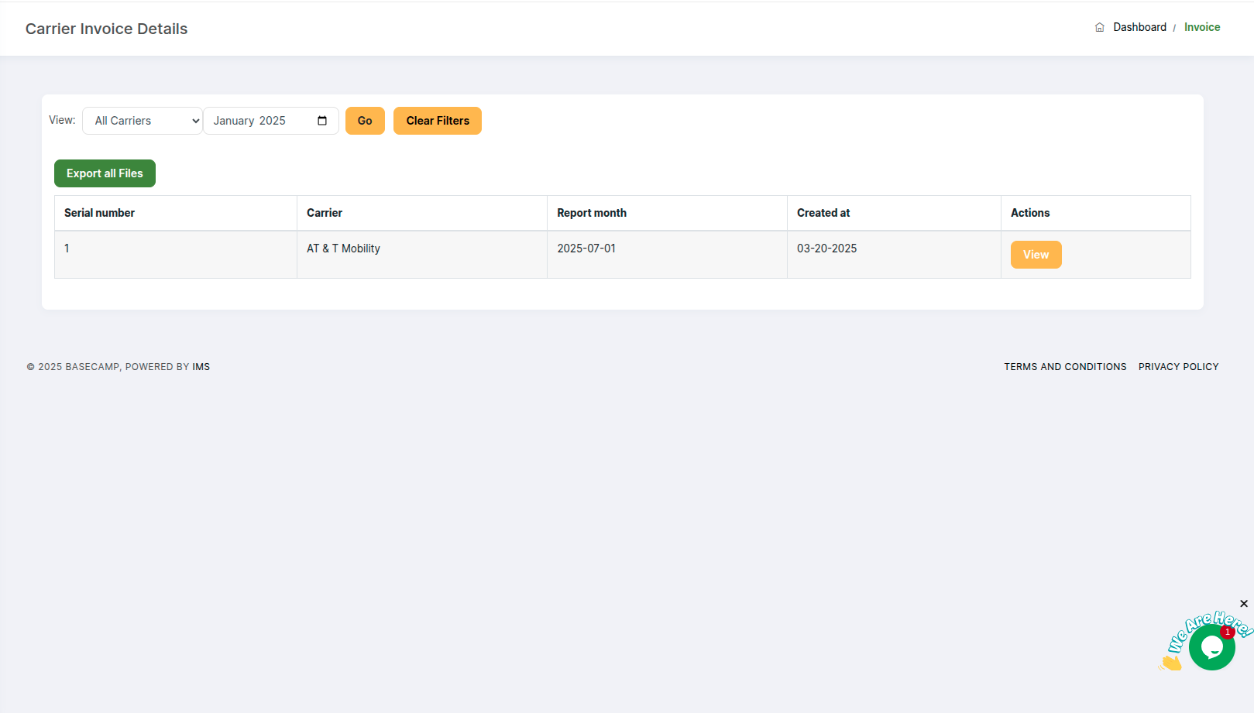The image size is (1254, 713).
Task: Click the calendar picker icon on the month field
Action: (322, 120)
